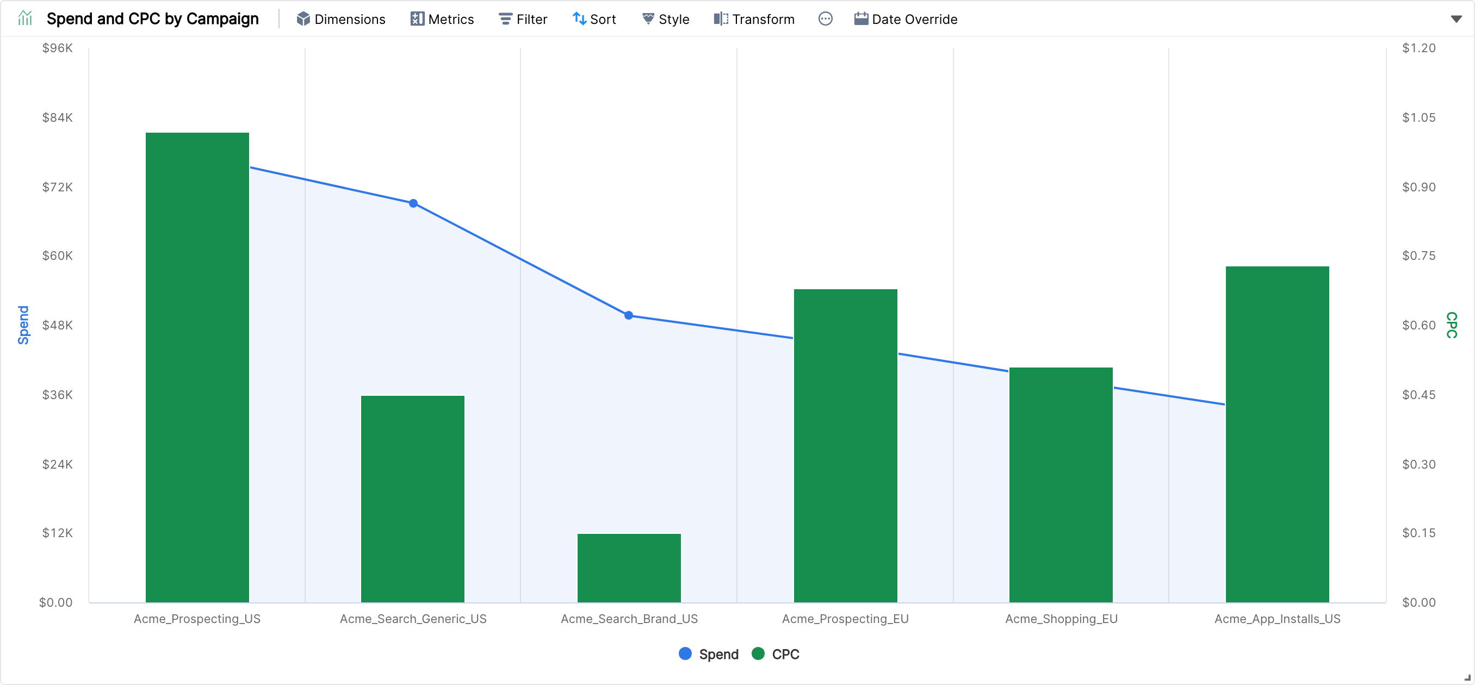This screenshot has height=685, width=1475.
Task: Click the Metrics calculator icon
Action: 417,19
